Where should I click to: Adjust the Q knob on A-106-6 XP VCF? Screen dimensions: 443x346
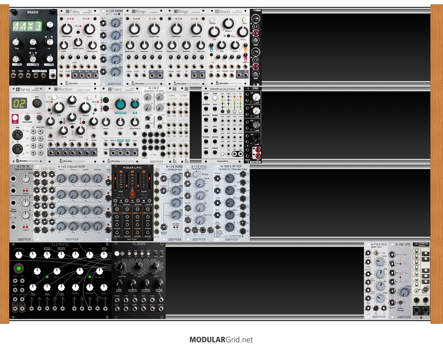pyautogui.click(x=229, y=227)
